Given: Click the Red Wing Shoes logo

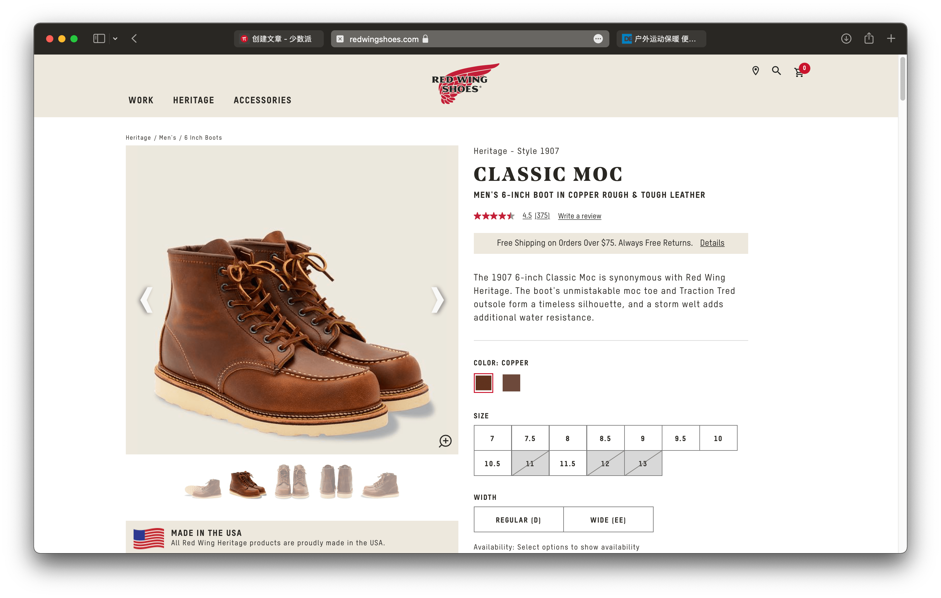Looking at the screenshot, I should coord(465,84).
